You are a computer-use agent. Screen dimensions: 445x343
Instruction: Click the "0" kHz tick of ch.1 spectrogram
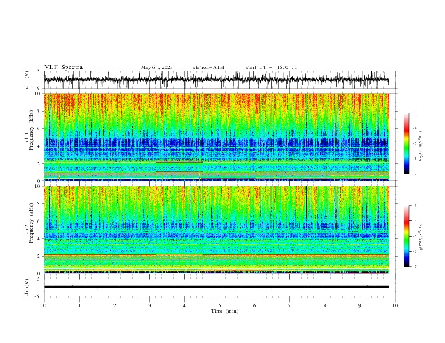tap(39, 181)
